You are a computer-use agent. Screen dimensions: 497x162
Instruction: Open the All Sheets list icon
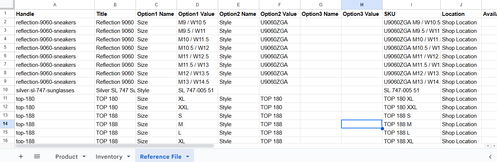click(37, 156)
